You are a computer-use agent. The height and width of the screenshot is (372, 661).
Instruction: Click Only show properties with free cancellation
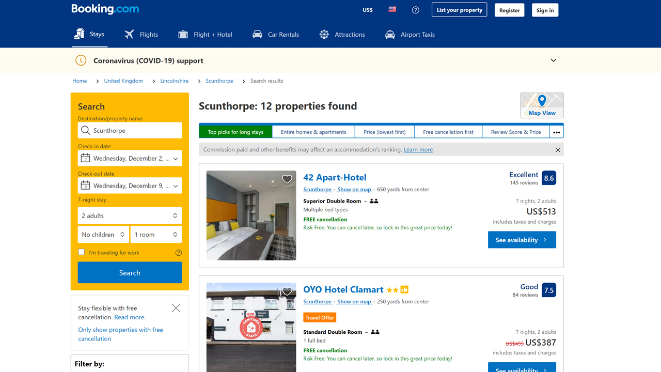coord(121,334)
